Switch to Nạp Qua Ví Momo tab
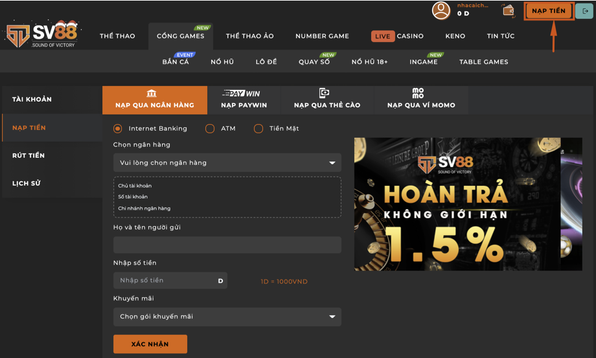The width and height of the screenshot is (596, 358). [x=421, y=100]
